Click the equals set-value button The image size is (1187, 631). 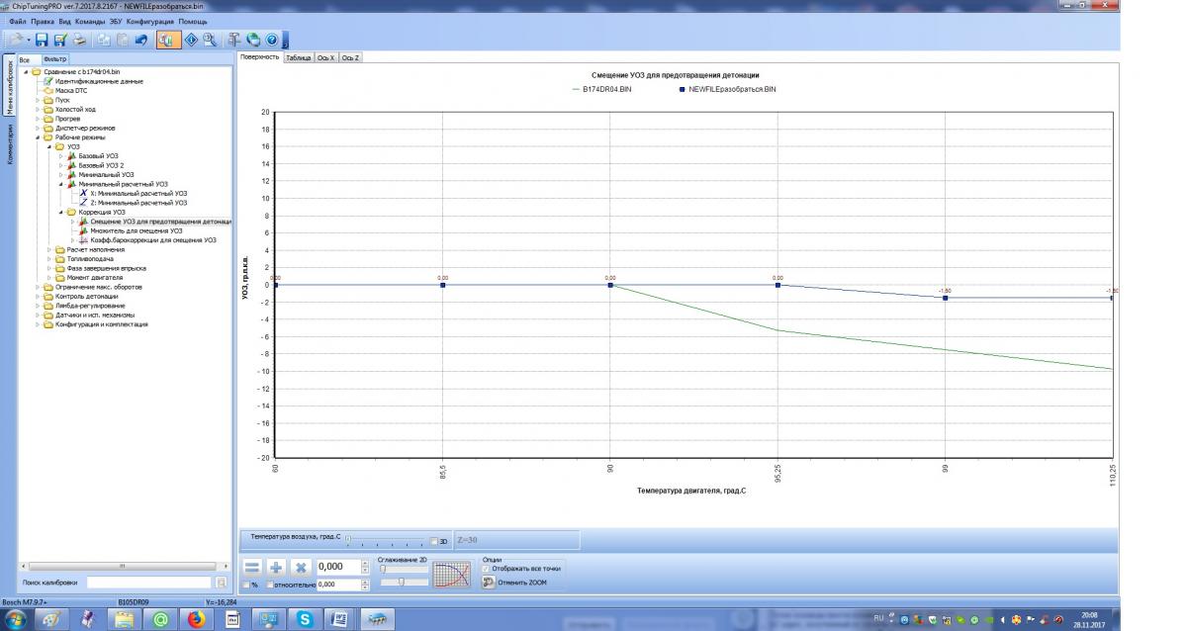tap(252, 568)
